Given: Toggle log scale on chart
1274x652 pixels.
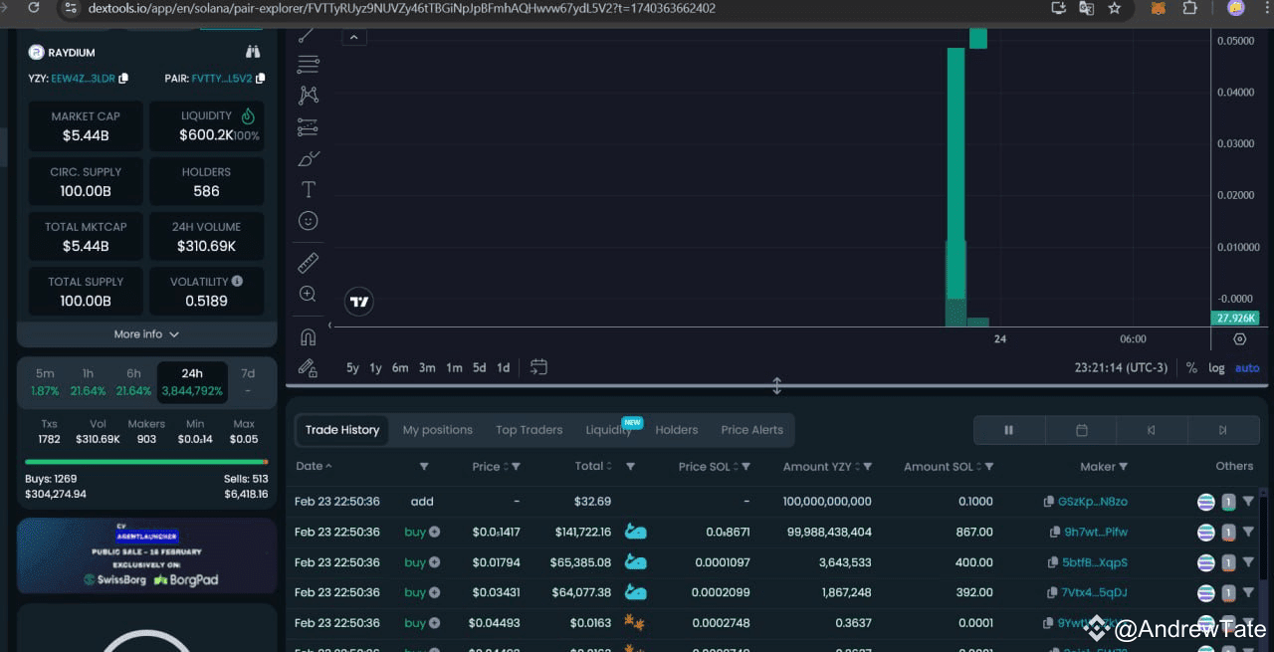Looking at the screenshot, I should (1216, 367).
